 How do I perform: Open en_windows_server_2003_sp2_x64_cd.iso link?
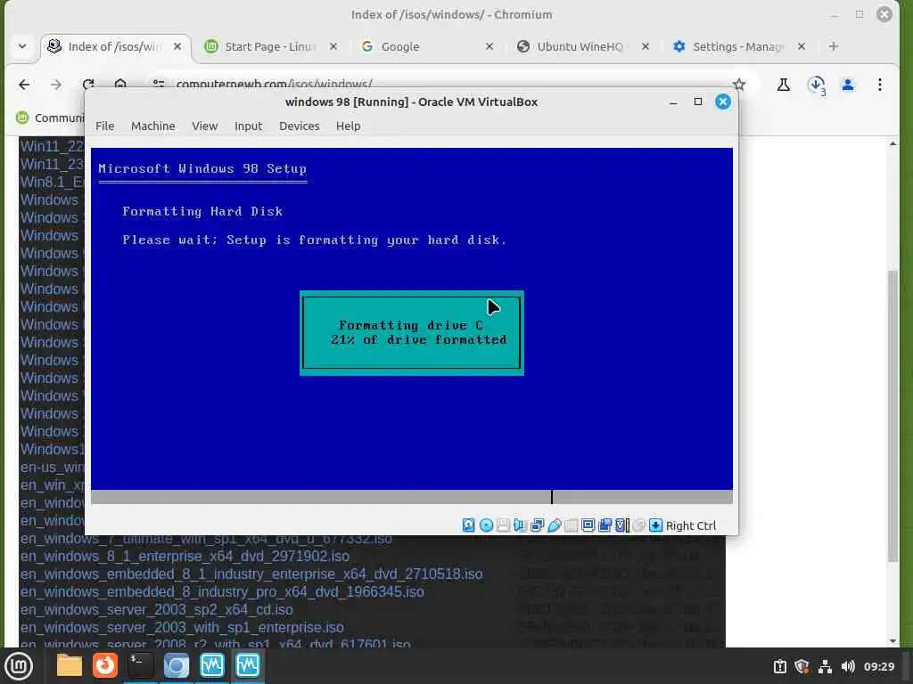[x=157, y=610]
